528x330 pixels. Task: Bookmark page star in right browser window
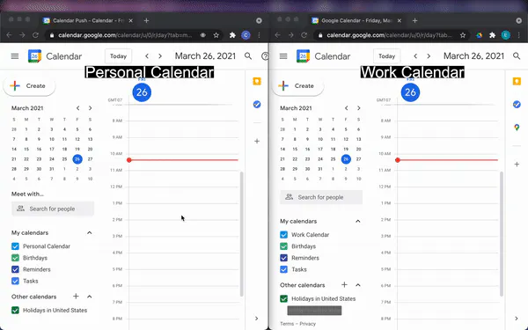463,35
